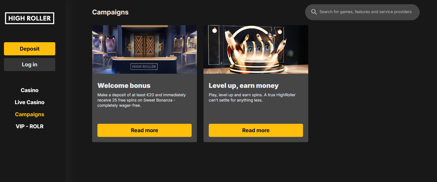437x182 pixels.
Task: Click the Welcome bonus description text
Action: click(141, 100)
